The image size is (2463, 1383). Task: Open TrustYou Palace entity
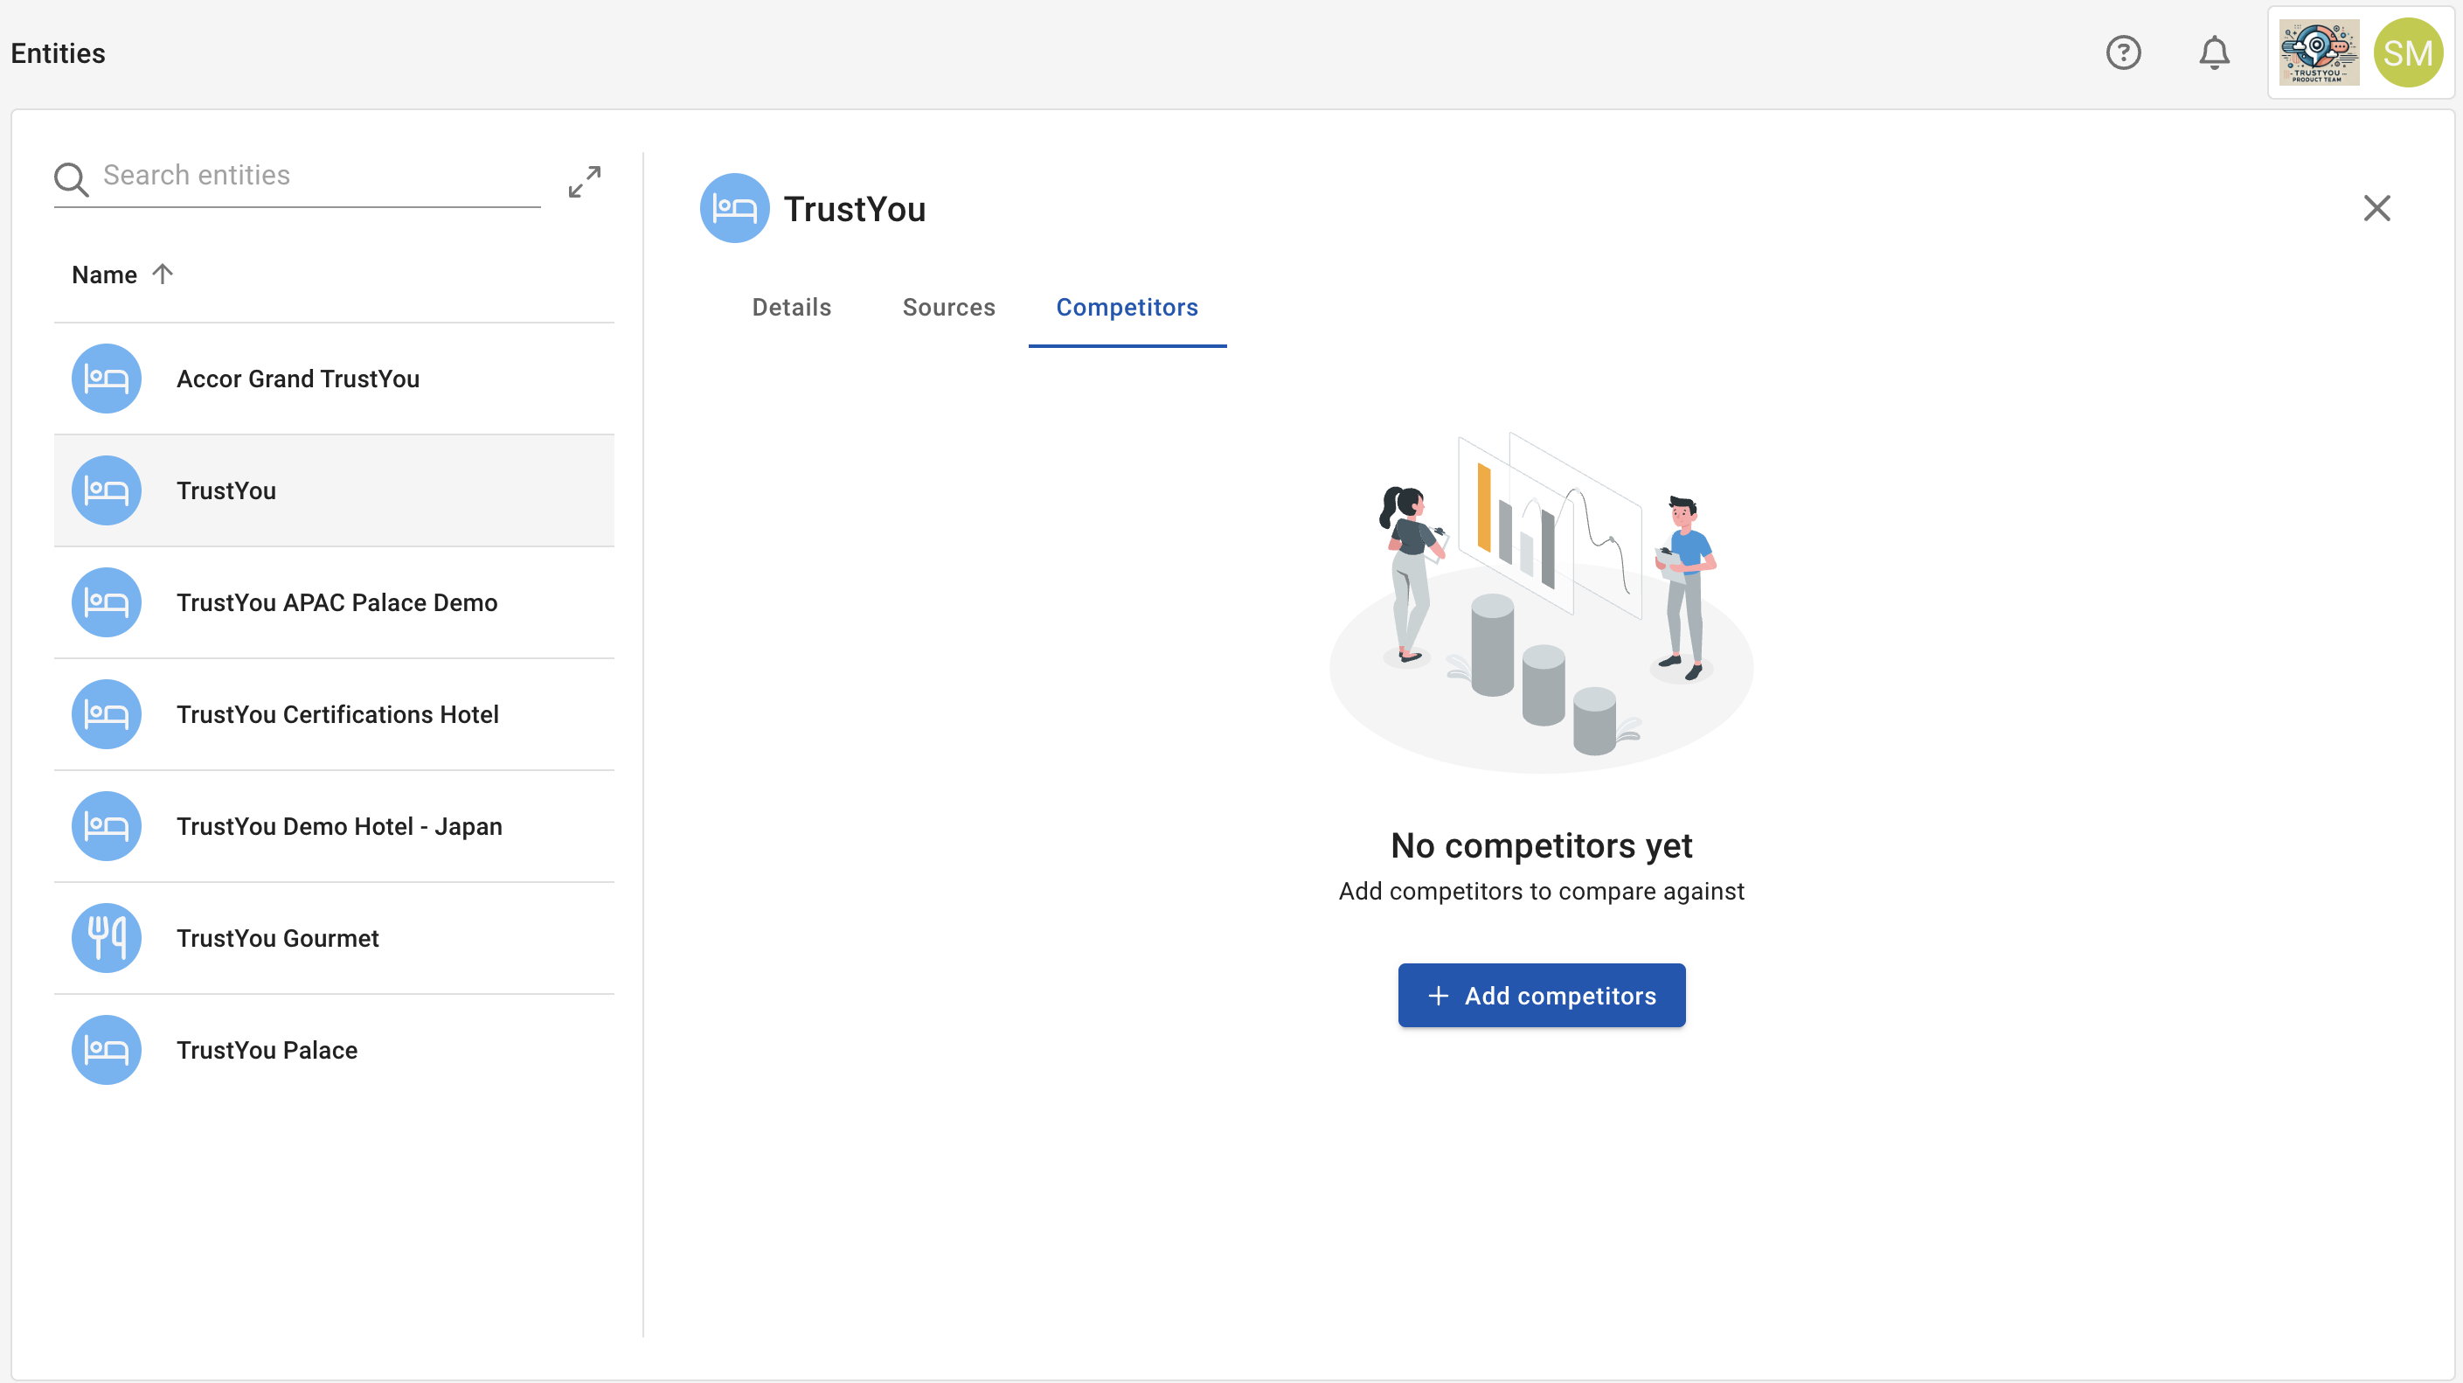pos(334,1050)
